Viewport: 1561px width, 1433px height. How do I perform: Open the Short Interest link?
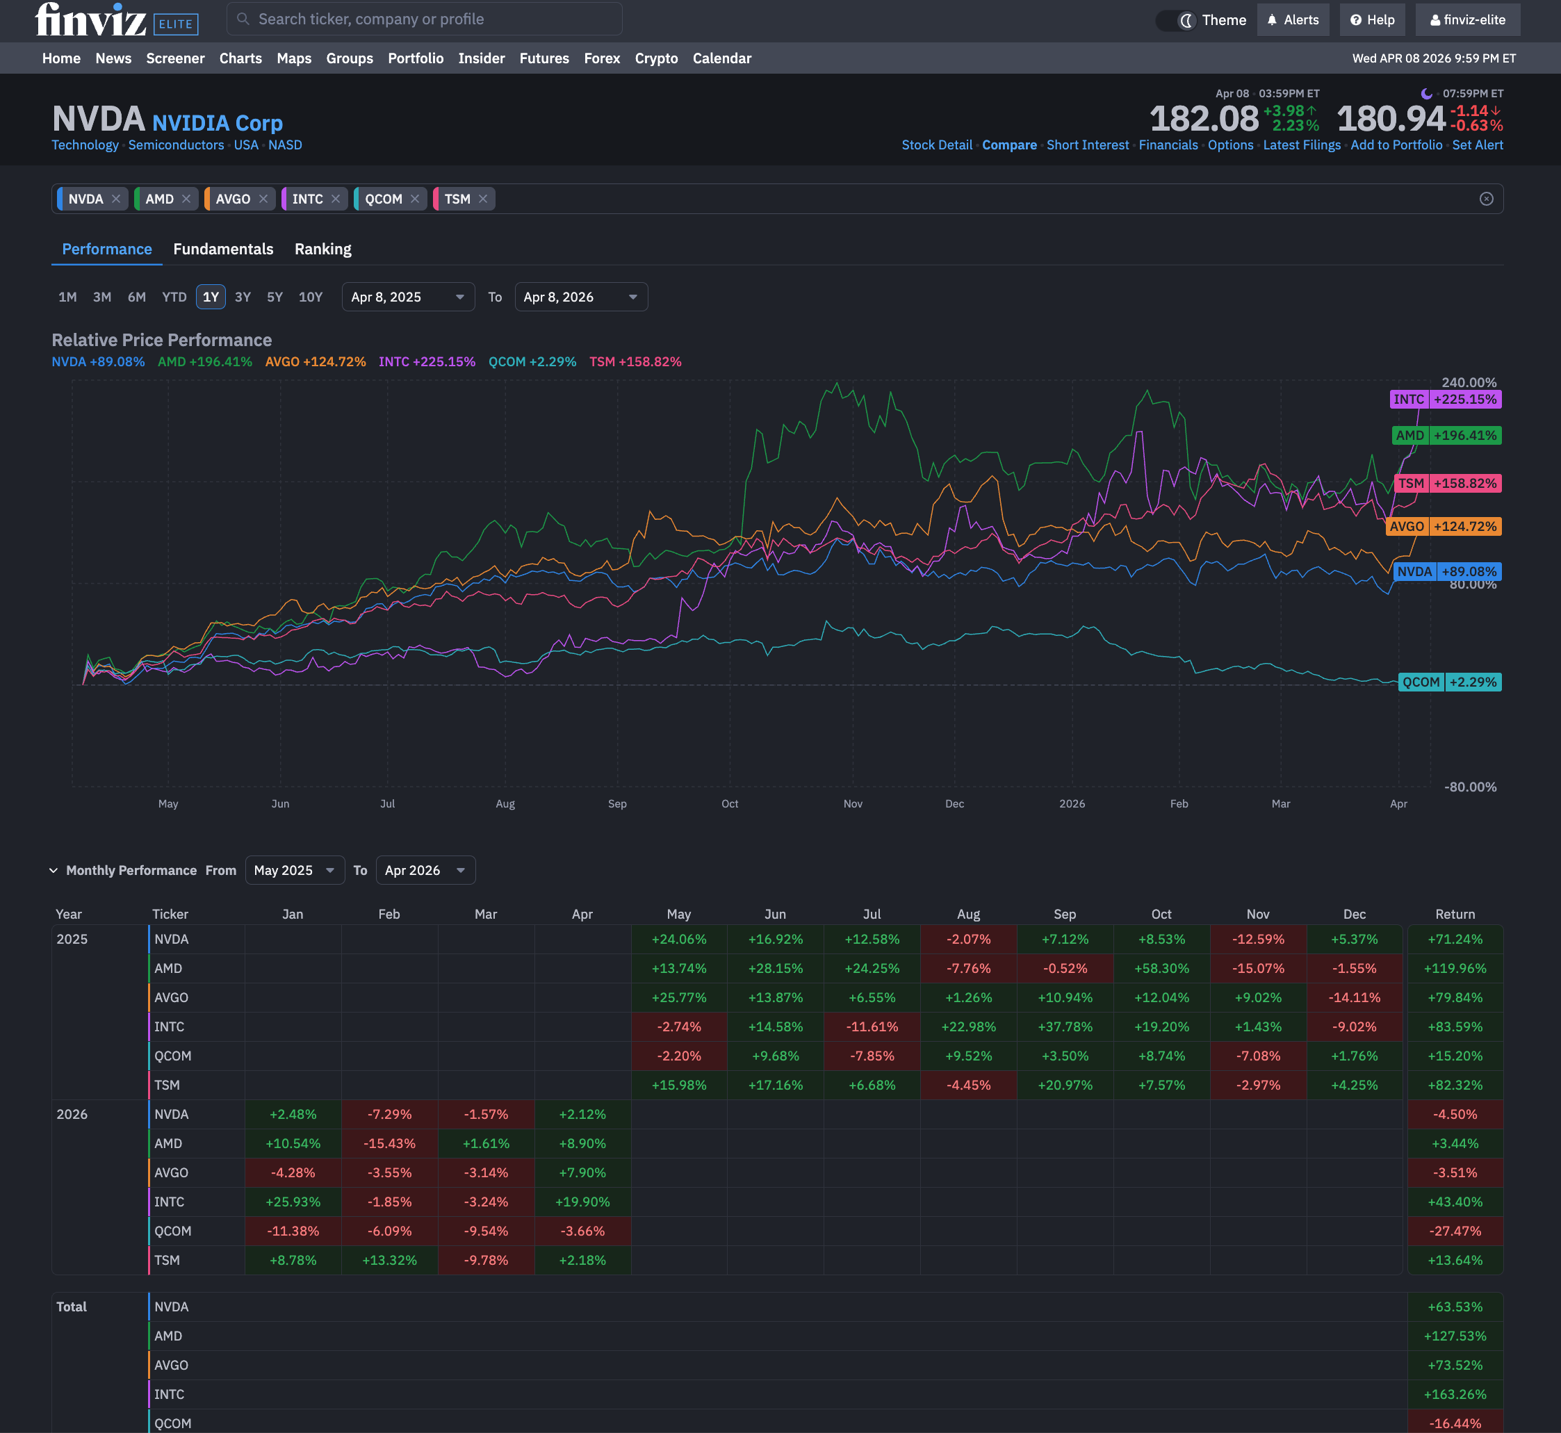pyautogui.click(x=1087, y=145)
